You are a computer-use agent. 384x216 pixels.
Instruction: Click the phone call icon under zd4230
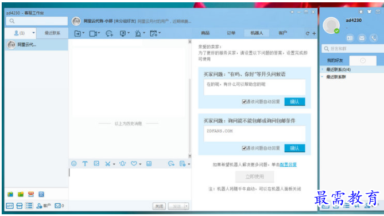click(374, 38)
